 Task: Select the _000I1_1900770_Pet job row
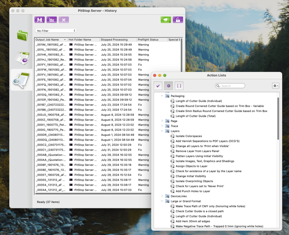pyautogui.click(x=93, y=125)
